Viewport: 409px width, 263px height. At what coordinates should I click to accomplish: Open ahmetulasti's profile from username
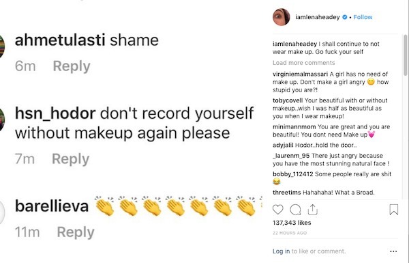point(60,40)
